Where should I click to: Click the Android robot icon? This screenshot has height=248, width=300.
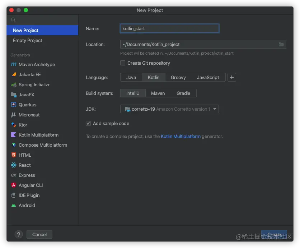[14, 206]
